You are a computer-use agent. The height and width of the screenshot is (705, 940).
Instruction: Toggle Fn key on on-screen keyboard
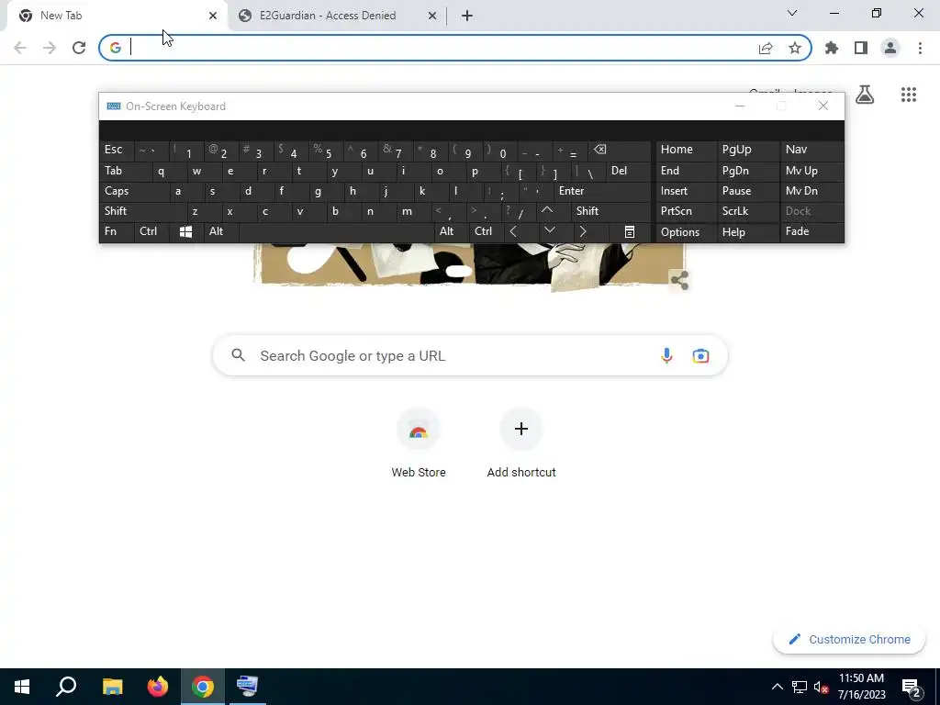tap(117, 231)
